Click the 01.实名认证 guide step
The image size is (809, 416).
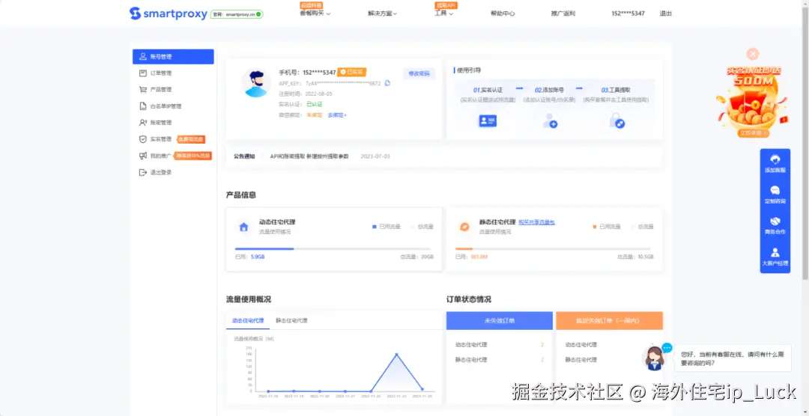click(488, 90)
